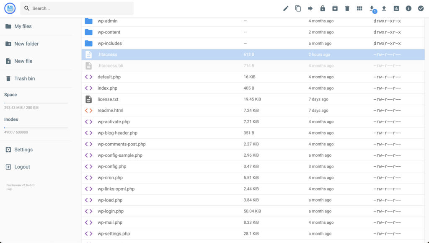The image size is (429, 243).
Task: Toggle multiple selection mode
Action: (421, 8)
